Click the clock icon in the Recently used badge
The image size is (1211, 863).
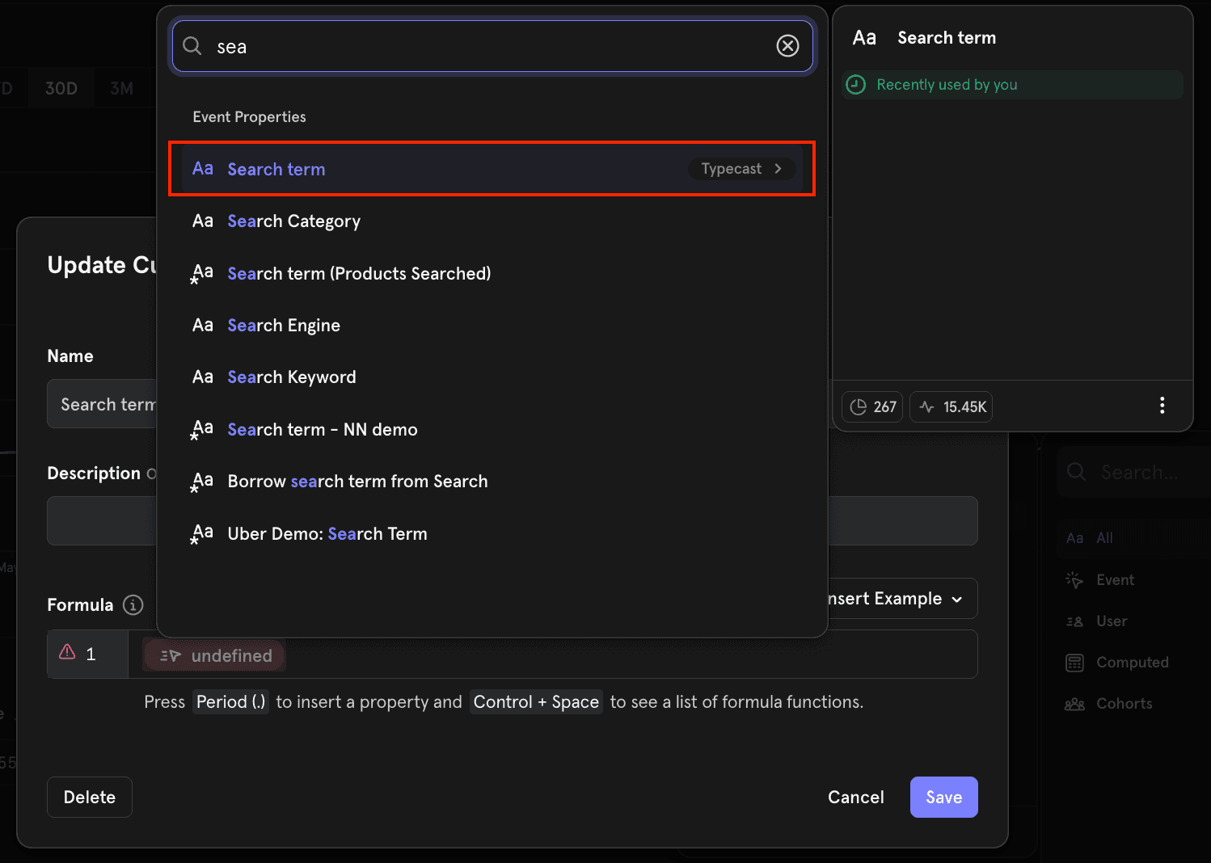pos(855,84)
